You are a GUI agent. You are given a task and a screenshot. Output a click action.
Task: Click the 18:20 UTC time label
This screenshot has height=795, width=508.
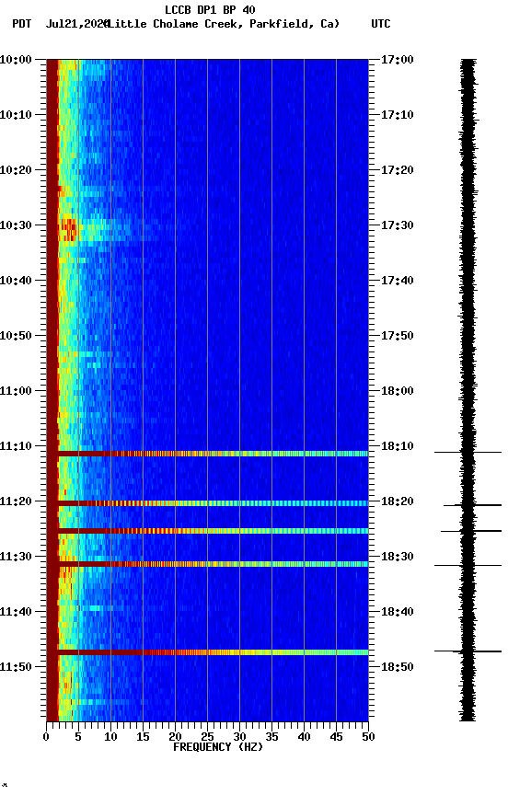click(x=397, y=501)
